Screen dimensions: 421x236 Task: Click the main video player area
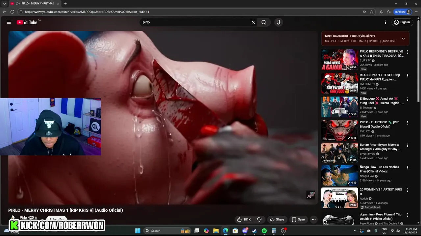163,118
